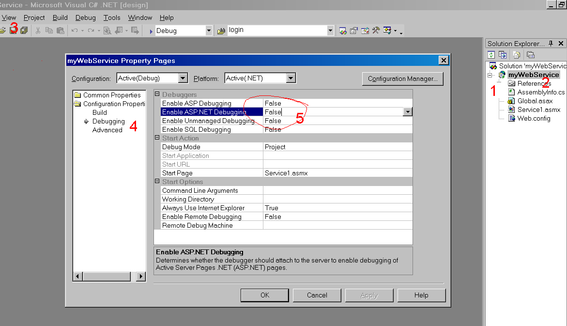
Task: Click right arrow of category tree scrollbar
Action: [141, 277]
